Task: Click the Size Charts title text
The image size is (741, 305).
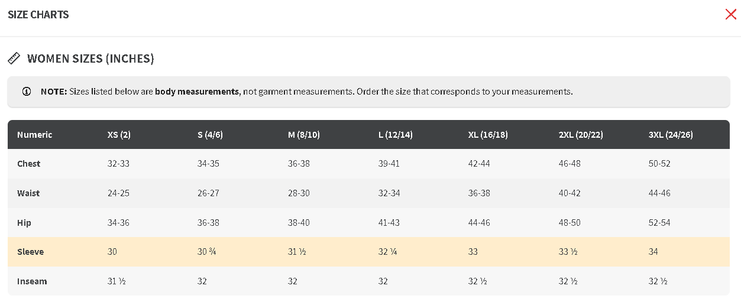Action: pyautogui.click(x=38, y=15)
